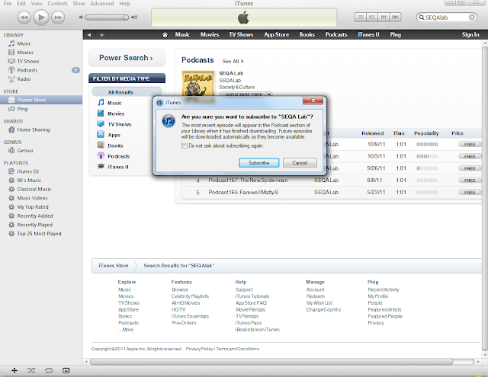Open the File menu
488x377 pixels.
point(7,3)
